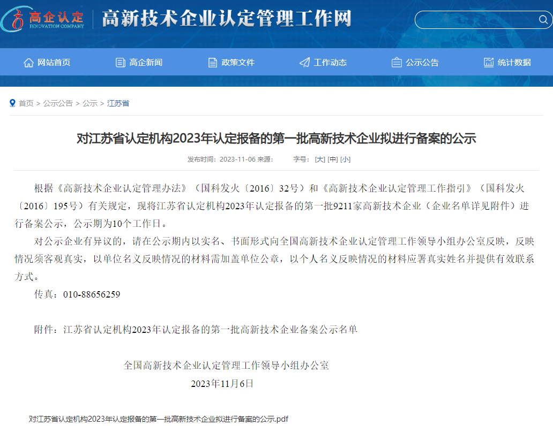The height and width of the screenshot is (426, 553).
Task: Set font size to large [大]
Action: click(x=320, y=159)
